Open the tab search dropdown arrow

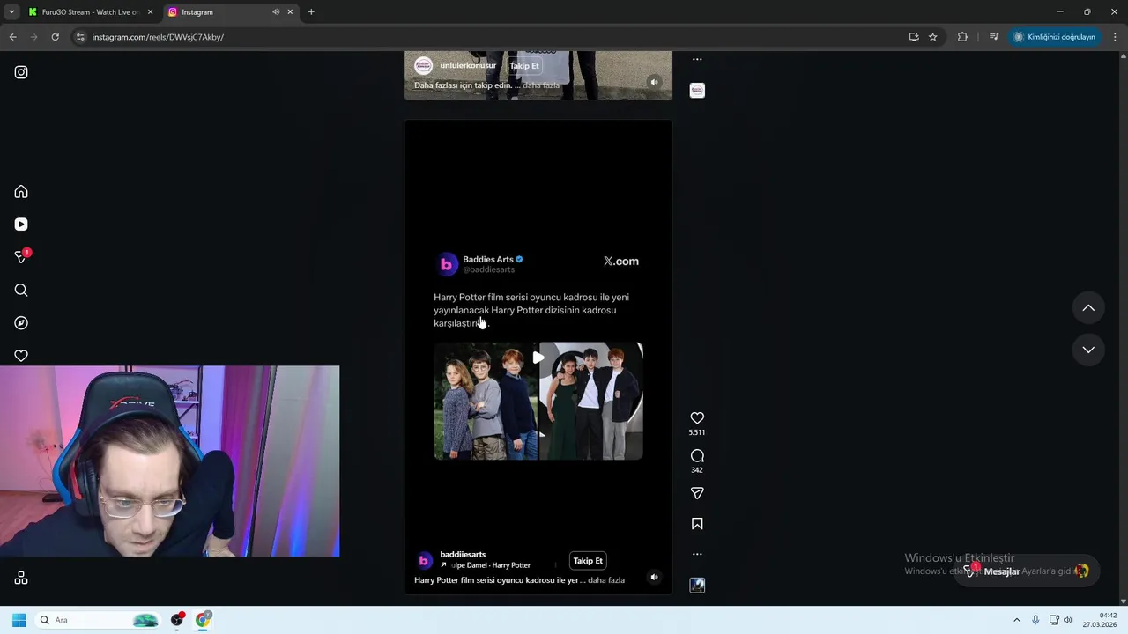(x=11, y=12)
